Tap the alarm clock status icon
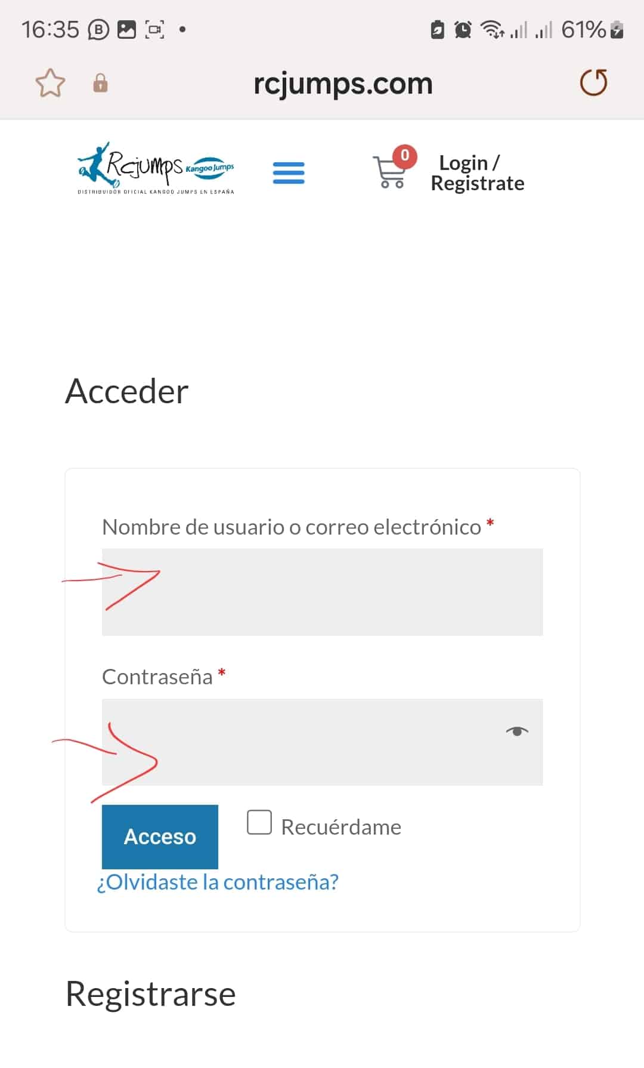 pyautogui.click(x=463, y=29)
